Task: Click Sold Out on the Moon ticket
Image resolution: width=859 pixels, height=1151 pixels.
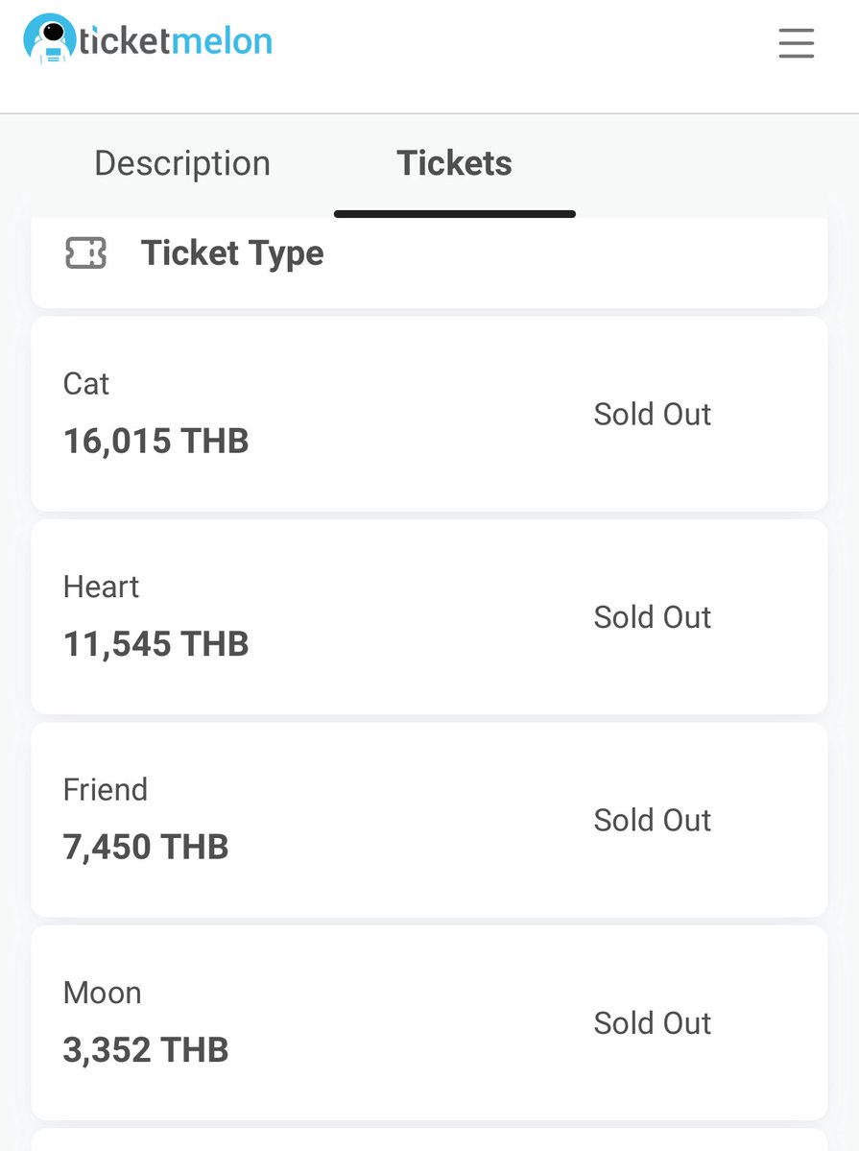Action: pos(652,1023)
